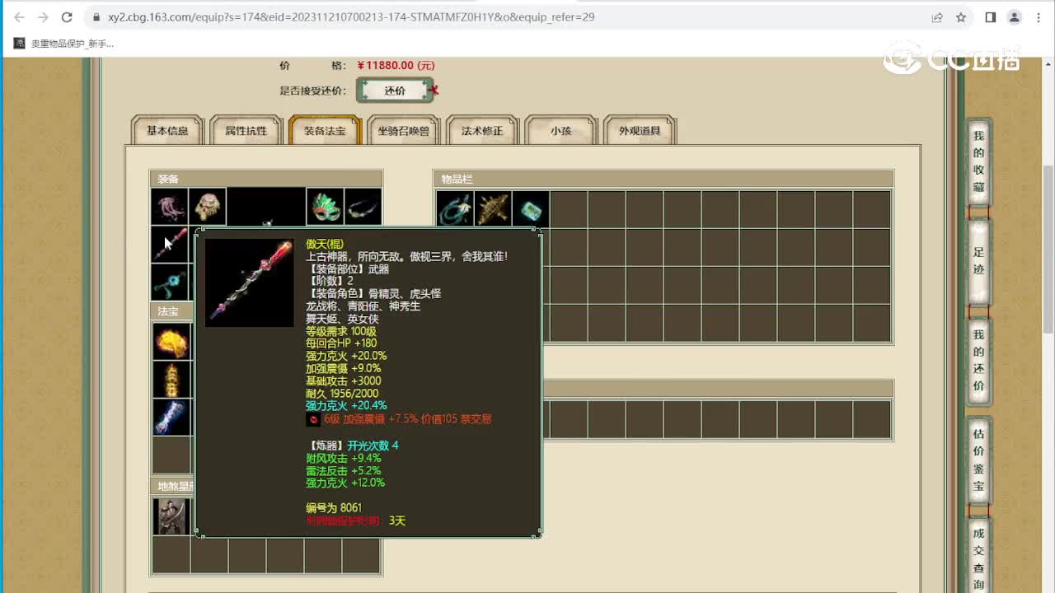Click the 还价 bargain button
1055x593 pixels.
tap(395, 91)
